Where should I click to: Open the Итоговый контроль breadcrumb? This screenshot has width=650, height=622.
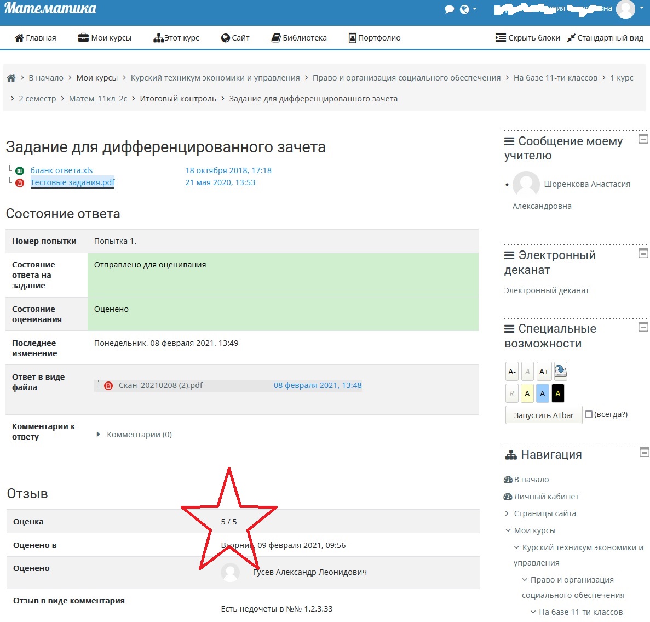coord(178,99)
